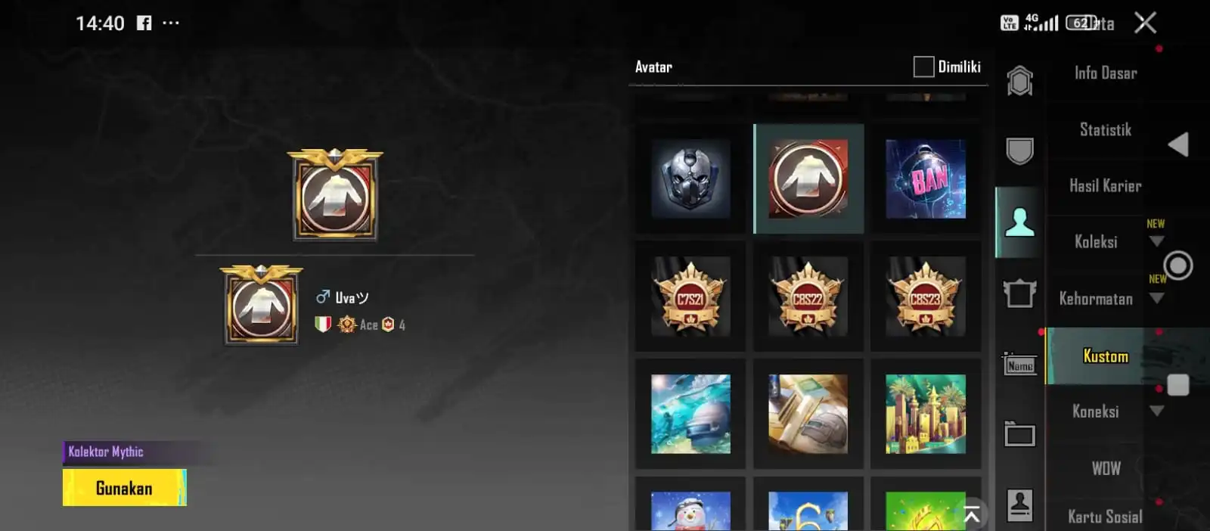
Task: Open the profile card icon at bottom
Action: click(1019, 505)
